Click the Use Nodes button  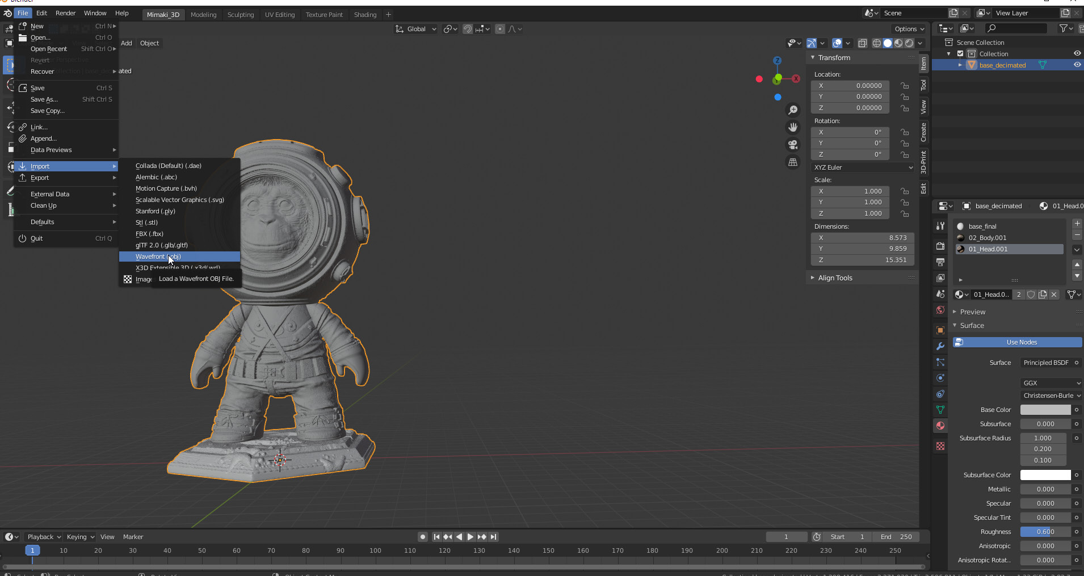click(1018, 342)
